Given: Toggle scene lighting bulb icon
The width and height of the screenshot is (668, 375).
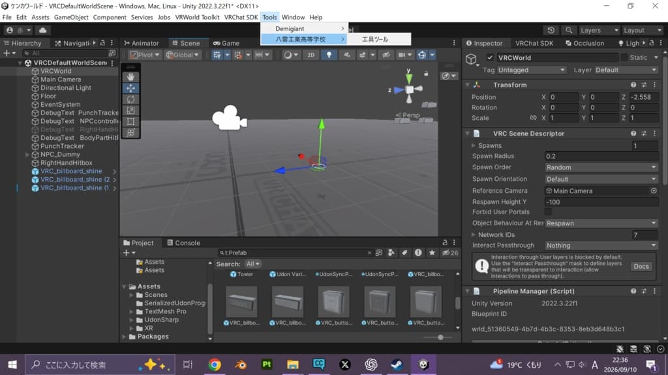Looking at the screenshot, I should pyautogui.click(x=329, y=55).
